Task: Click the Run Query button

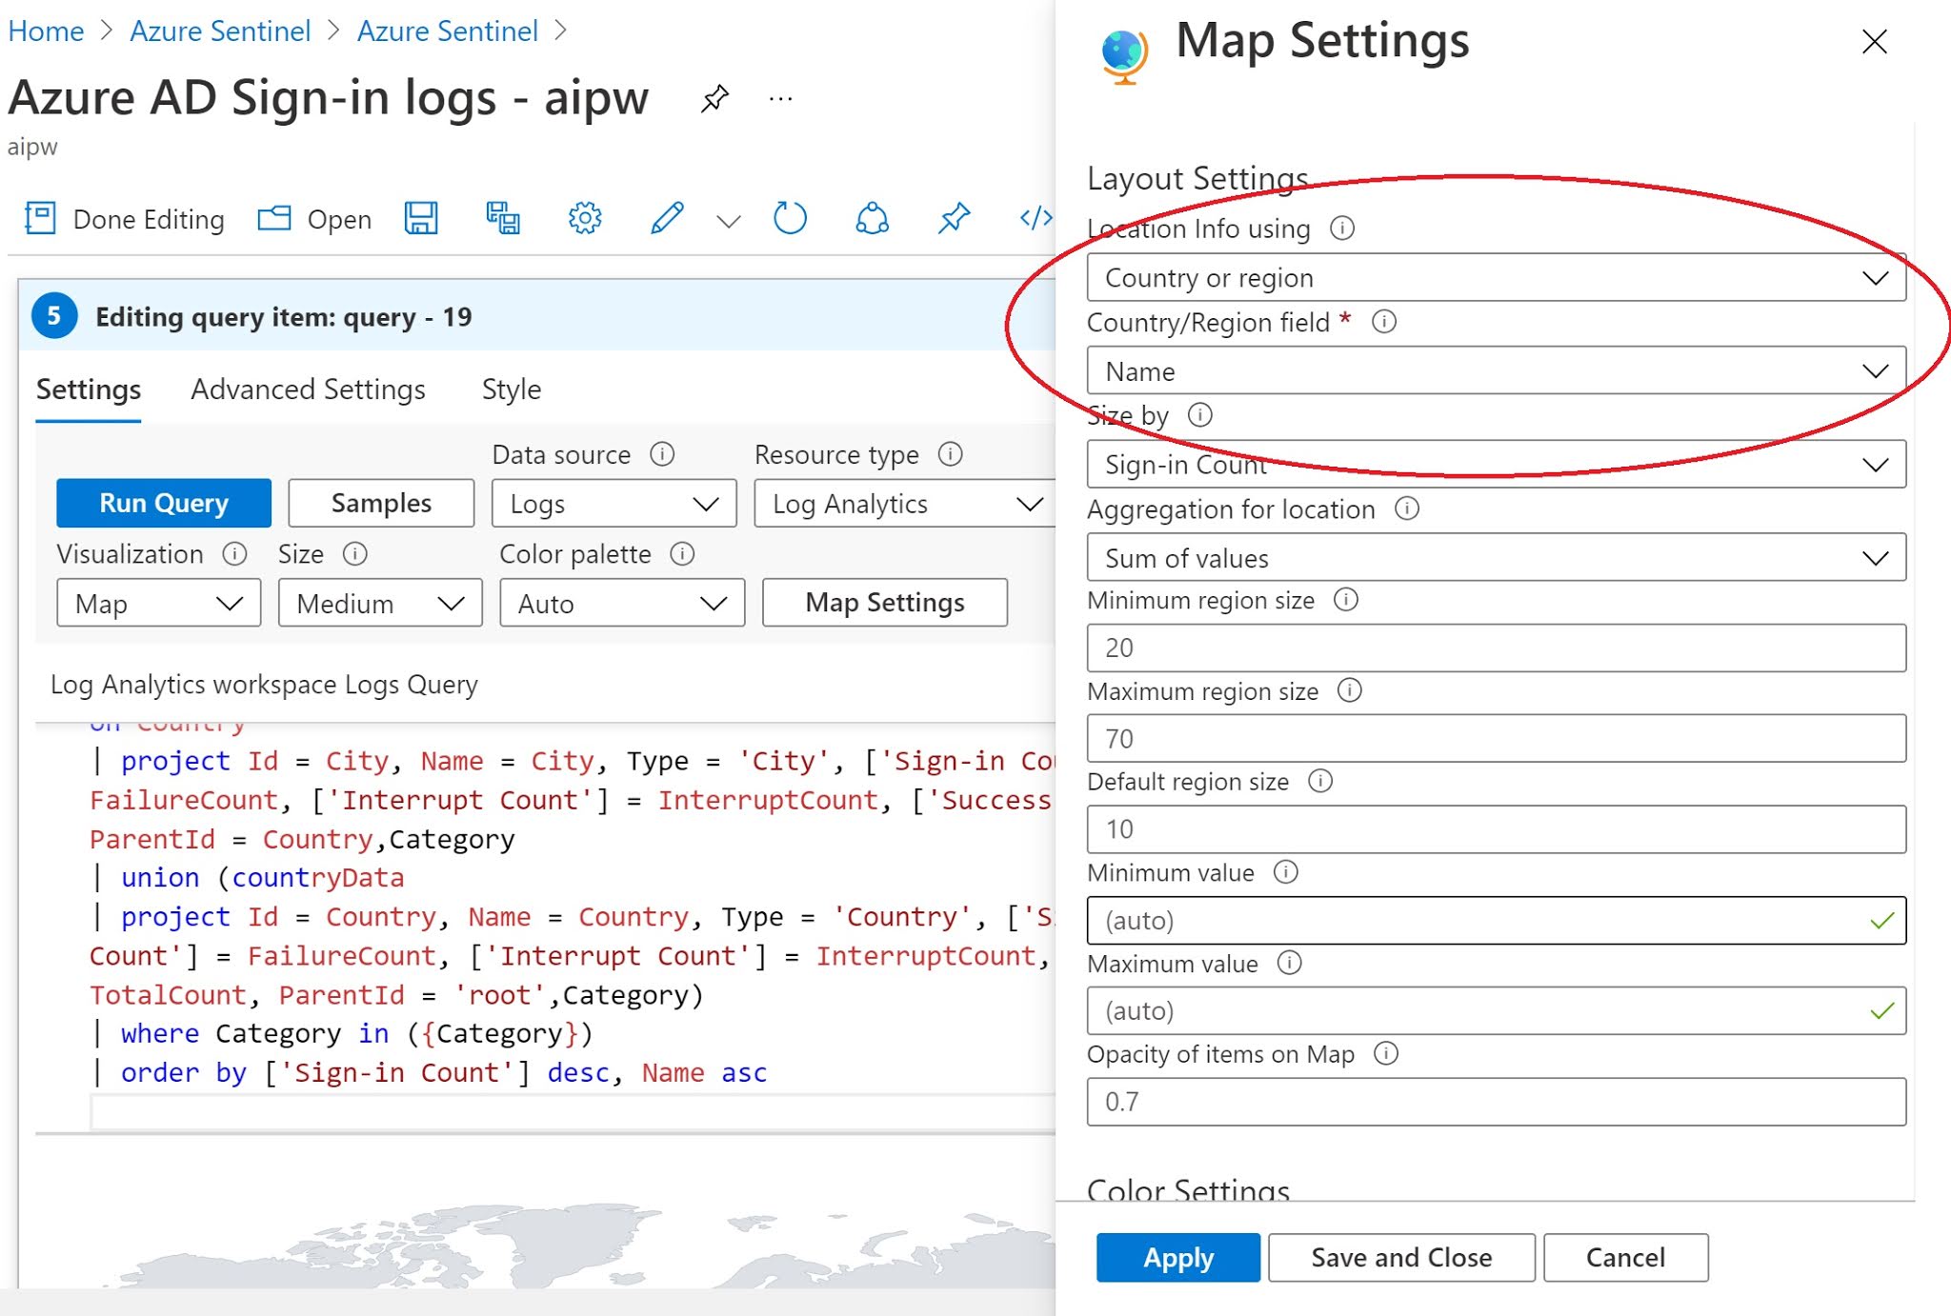Action: click(163, 503)
